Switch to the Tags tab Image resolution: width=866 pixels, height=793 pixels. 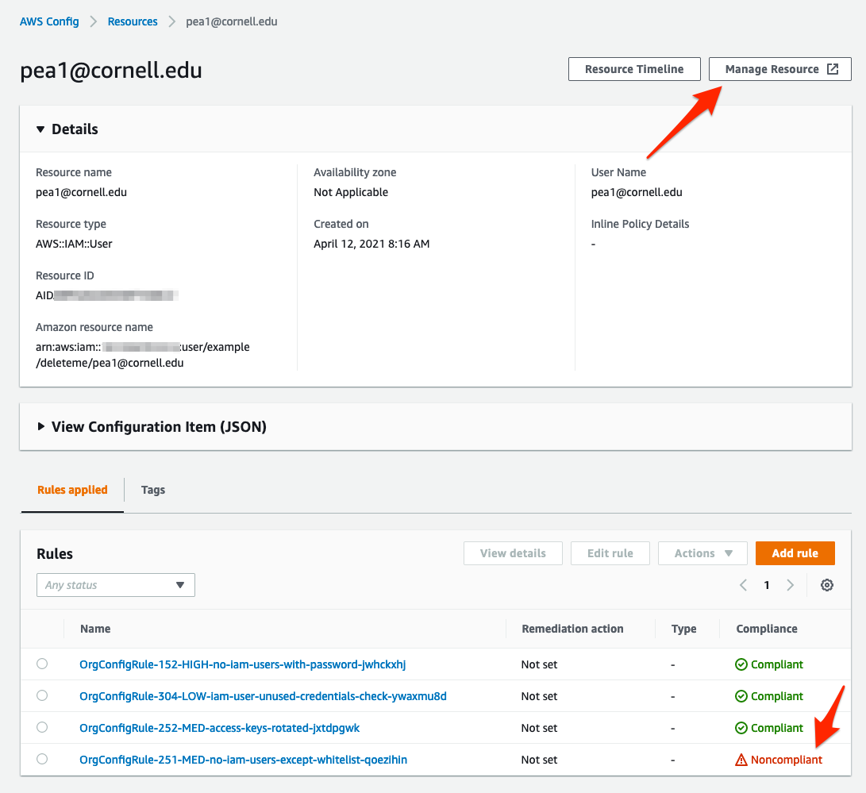153,490
